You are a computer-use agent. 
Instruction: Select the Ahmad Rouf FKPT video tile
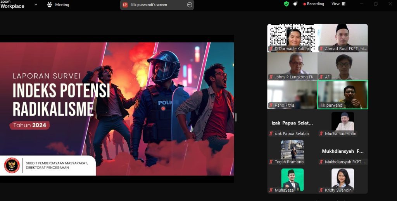pyautogui.click(x=343, y=38)
